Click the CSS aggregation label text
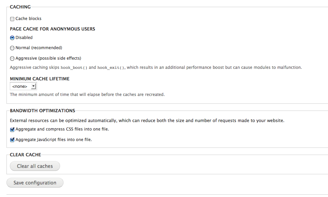The height and width of the screenshot is (197, 328). pos(62,129)
